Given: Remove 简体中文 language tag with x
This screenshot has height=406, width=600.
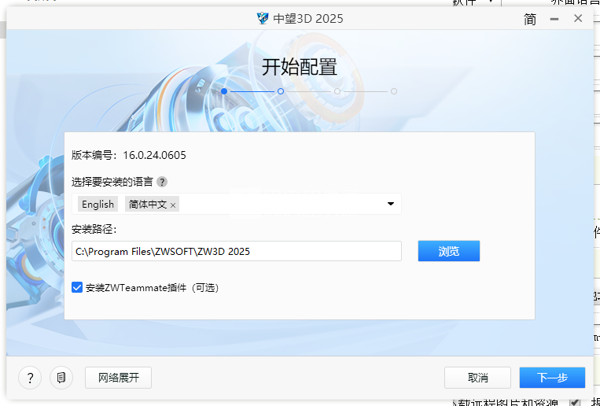Looking at the screenshot, I should (173, 205).
